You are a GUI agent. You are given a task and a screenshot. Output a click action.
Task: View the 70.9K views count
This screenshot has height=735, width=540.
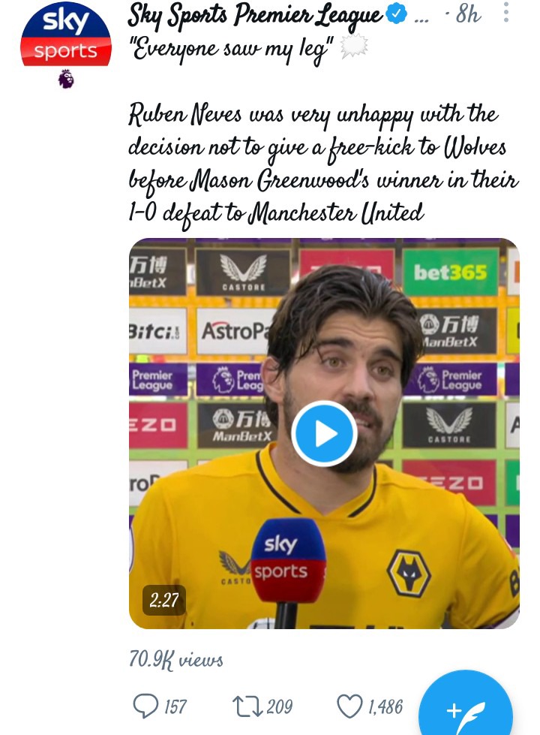[175, 659]
